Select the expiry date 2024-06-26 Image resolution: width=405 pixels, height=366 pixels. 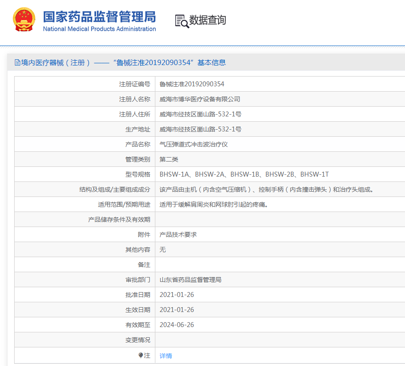[x=177, y=325]
